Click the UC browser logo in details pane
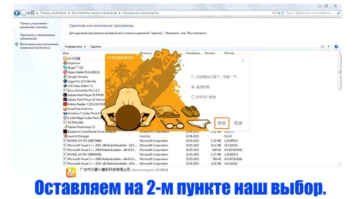 tap(71, 172)
